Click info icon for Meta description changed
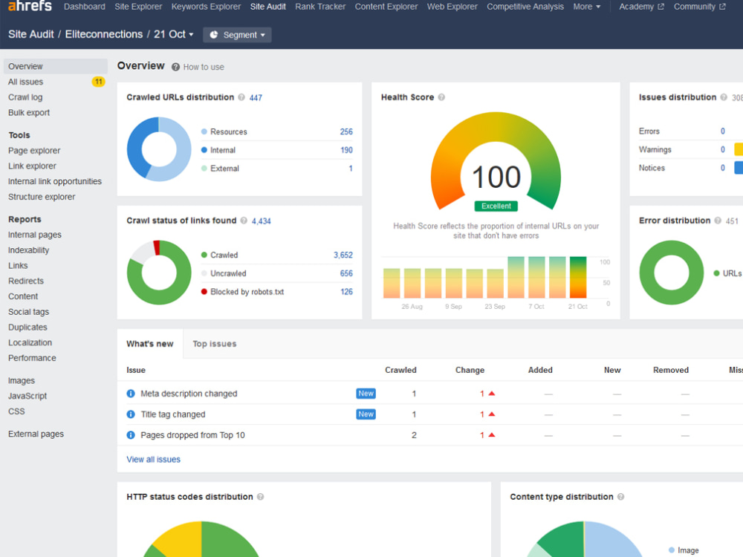 (x=131, y=394)
